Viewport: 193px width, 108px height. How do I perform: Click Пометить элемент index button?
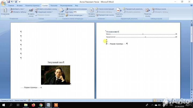(119, 13)
